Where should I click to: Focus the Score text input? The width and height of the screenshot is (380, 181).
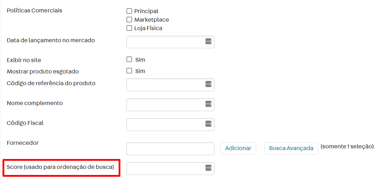coord(166,168)
